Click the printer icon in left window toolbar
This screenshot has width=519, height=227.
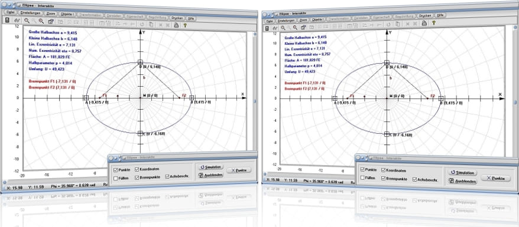[176, 25]
